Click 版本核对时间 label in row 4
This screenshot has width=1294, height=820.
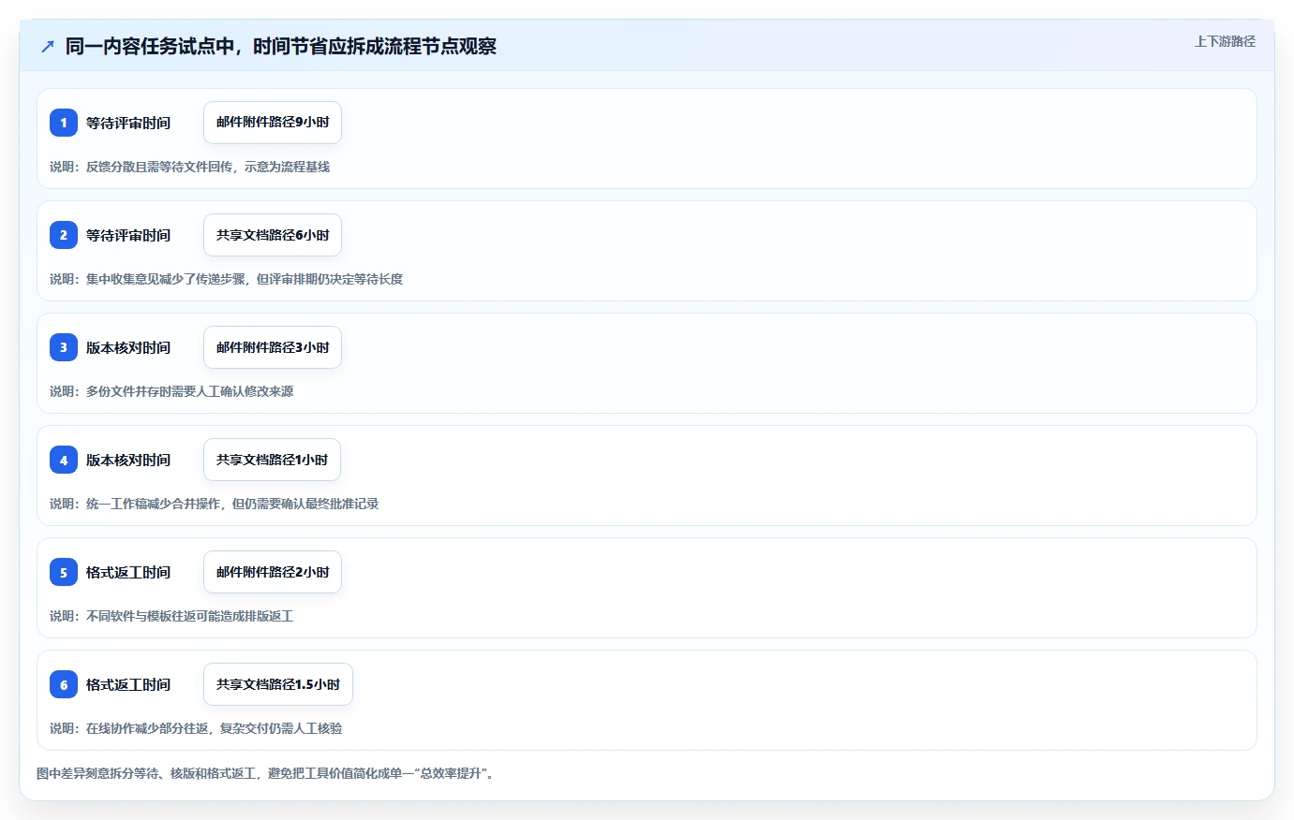tap(128, 460)
